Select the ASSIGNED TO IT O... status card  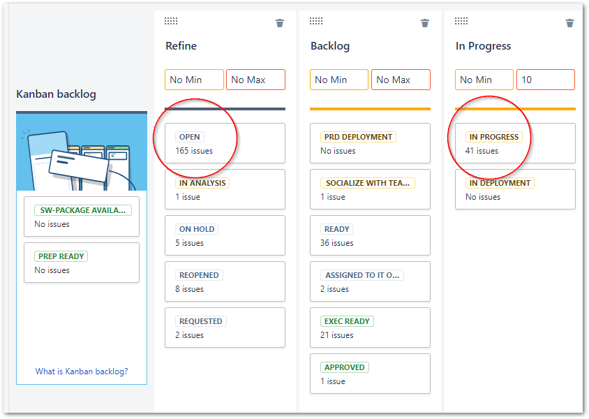pos(370,281)
